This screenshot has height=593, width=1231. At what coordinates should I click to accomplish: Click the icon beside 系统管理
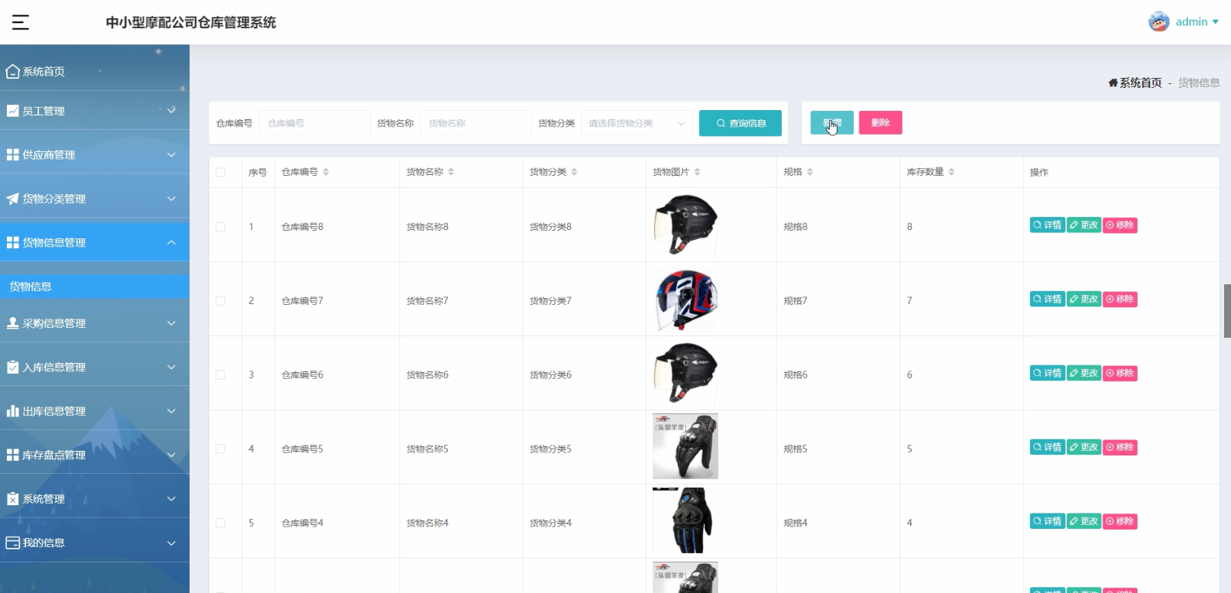[x=12, y=499]
